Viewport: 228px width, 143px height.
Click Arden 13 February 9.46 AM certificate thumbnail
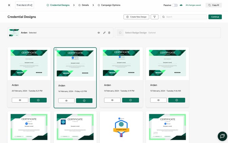(167, 63)
